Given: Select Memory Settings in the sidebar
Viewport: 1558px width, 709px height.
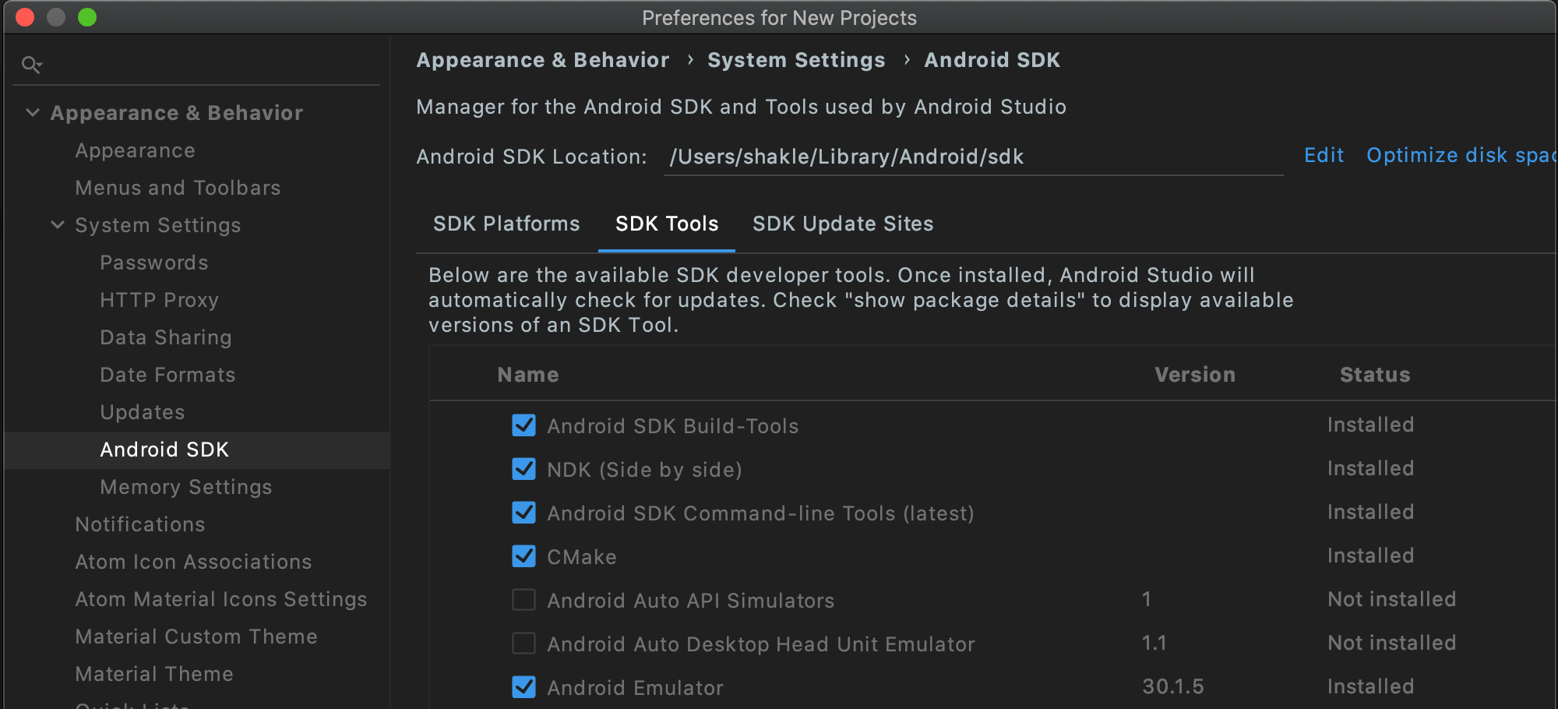Looking at the screenshot, I should pyautogui.click(x=185, y=487).
